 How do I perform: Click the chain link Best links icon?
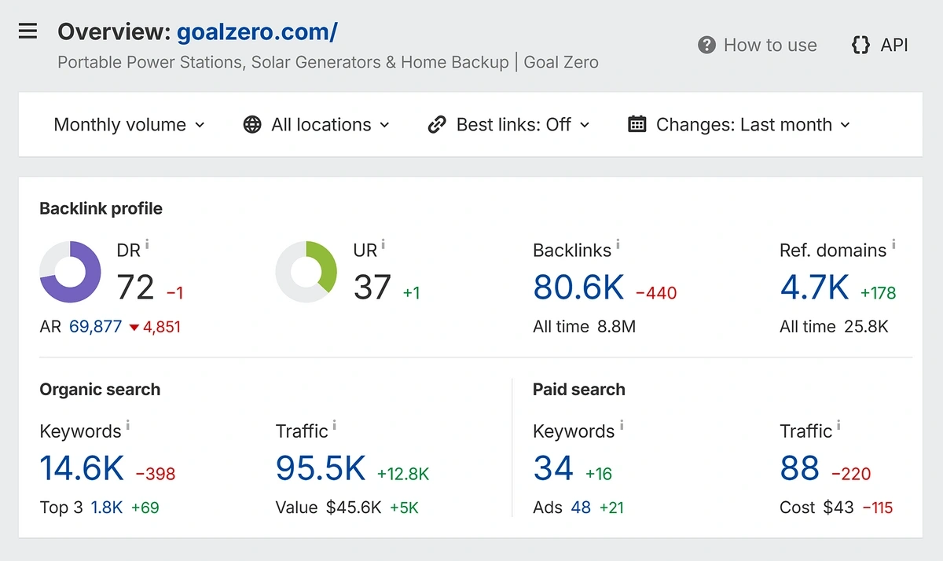tap(437, 124)
